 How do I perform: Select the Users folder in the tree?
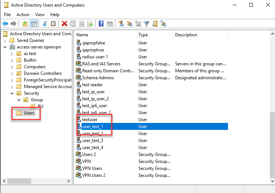click(x=29, y=113)
